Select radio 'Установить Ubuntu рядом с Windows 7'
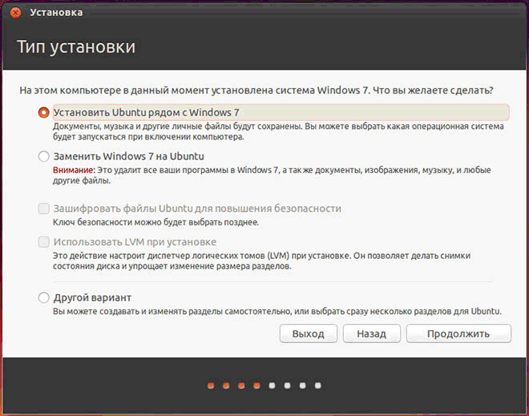Viewport: 529px width, 416px height. tap(44, 112)
